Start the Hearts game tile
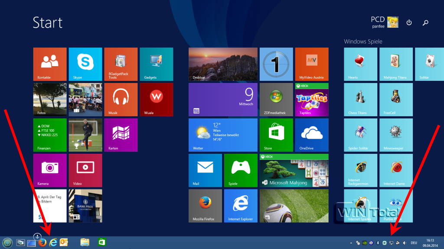The image size is (444, 249). click(x=360, y=64)
